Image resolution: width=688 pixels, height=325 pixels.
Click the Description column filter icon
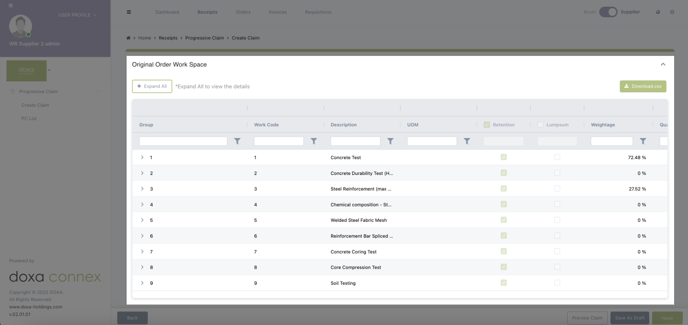click(x=390, y=141)
